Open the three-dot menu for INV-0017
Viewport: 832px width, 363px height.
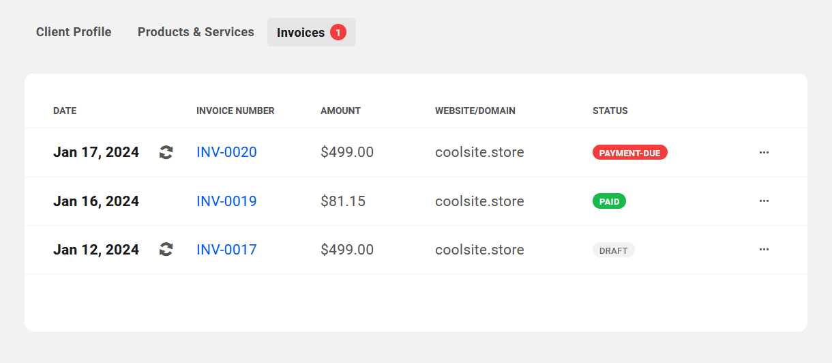pos(764,250)
